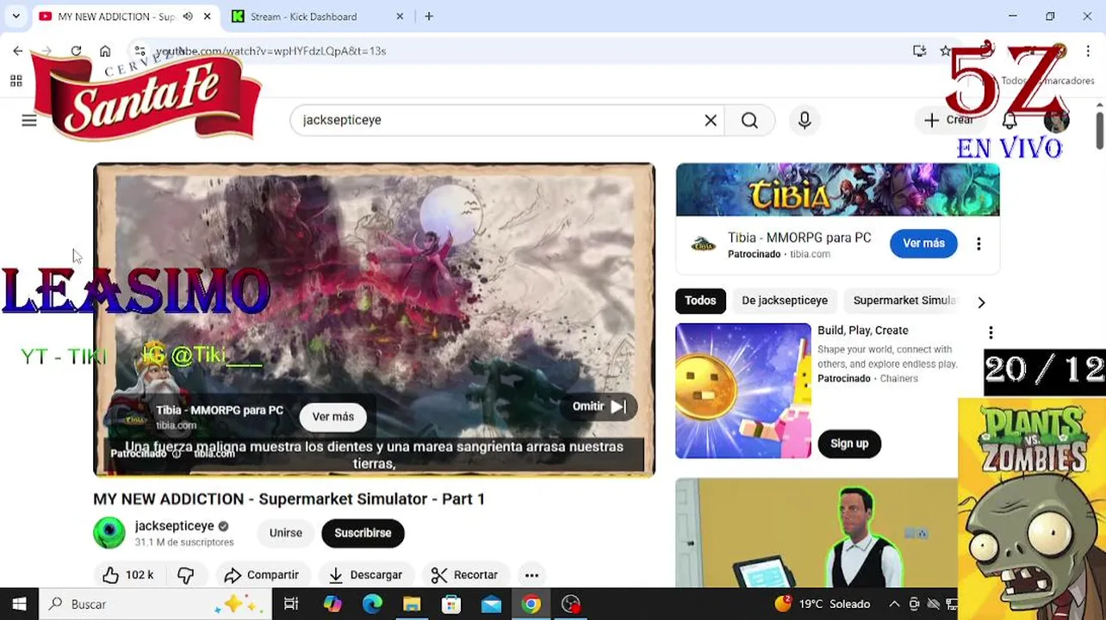Download the video with Descargar
Image resolution: width=1106 pixels, height=620 pixels.
[366, 575]
